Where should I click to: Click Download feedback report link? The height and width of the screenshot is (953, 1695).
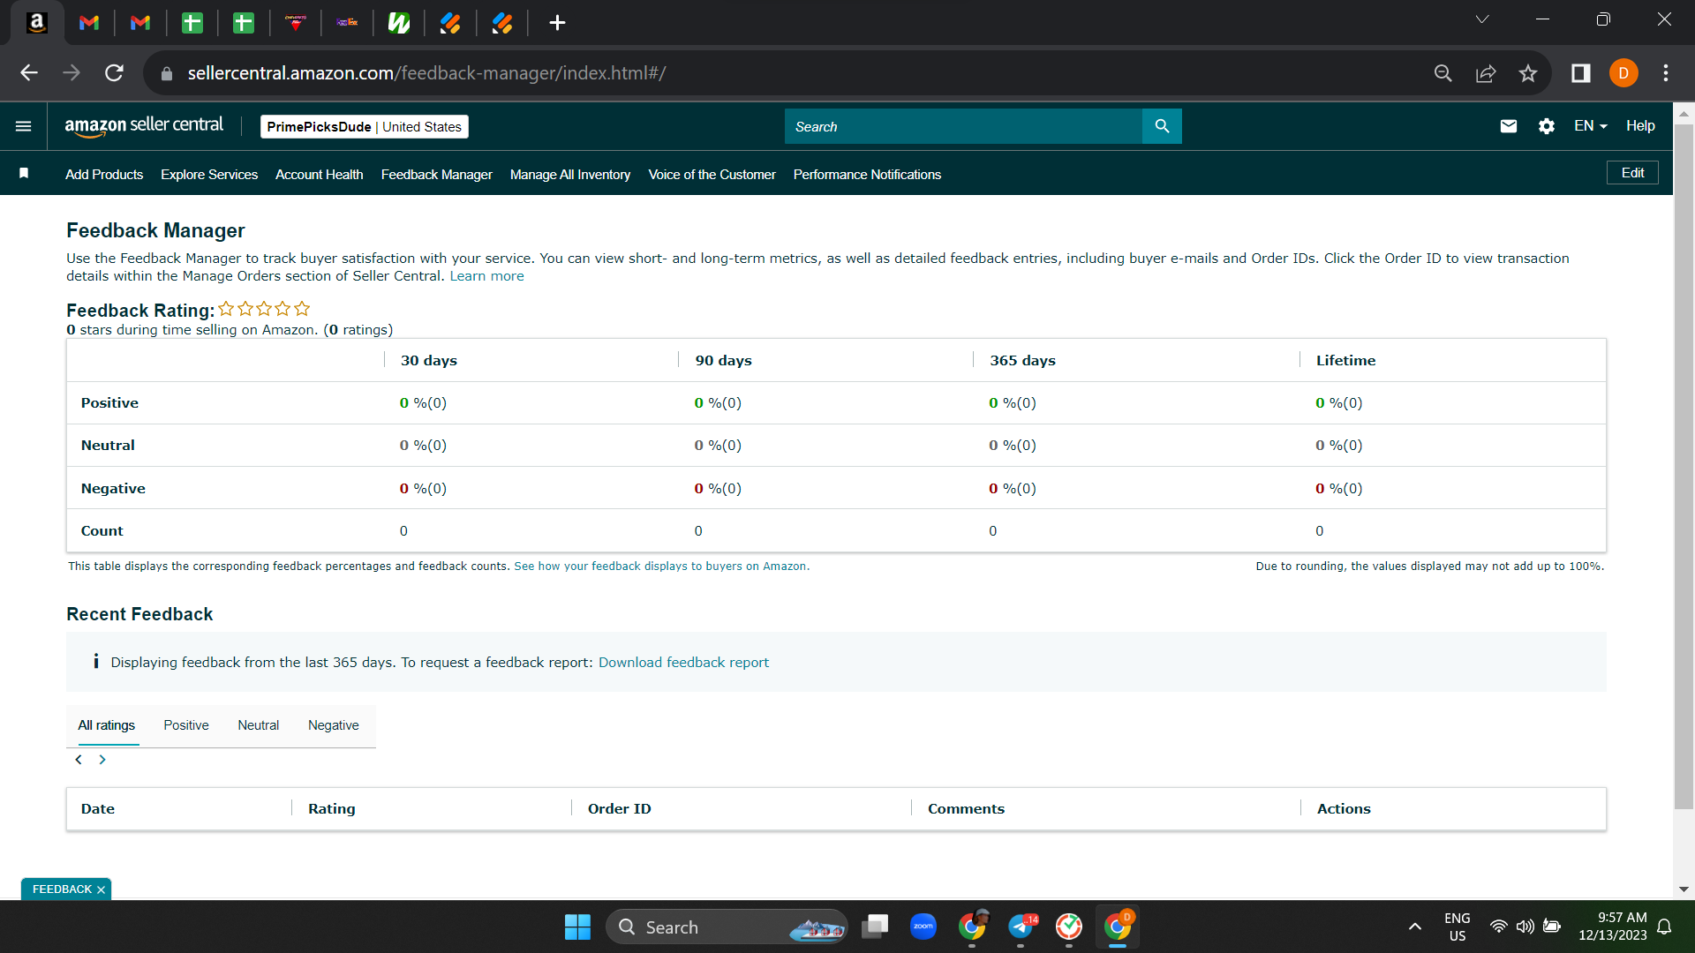coord(683,663)
